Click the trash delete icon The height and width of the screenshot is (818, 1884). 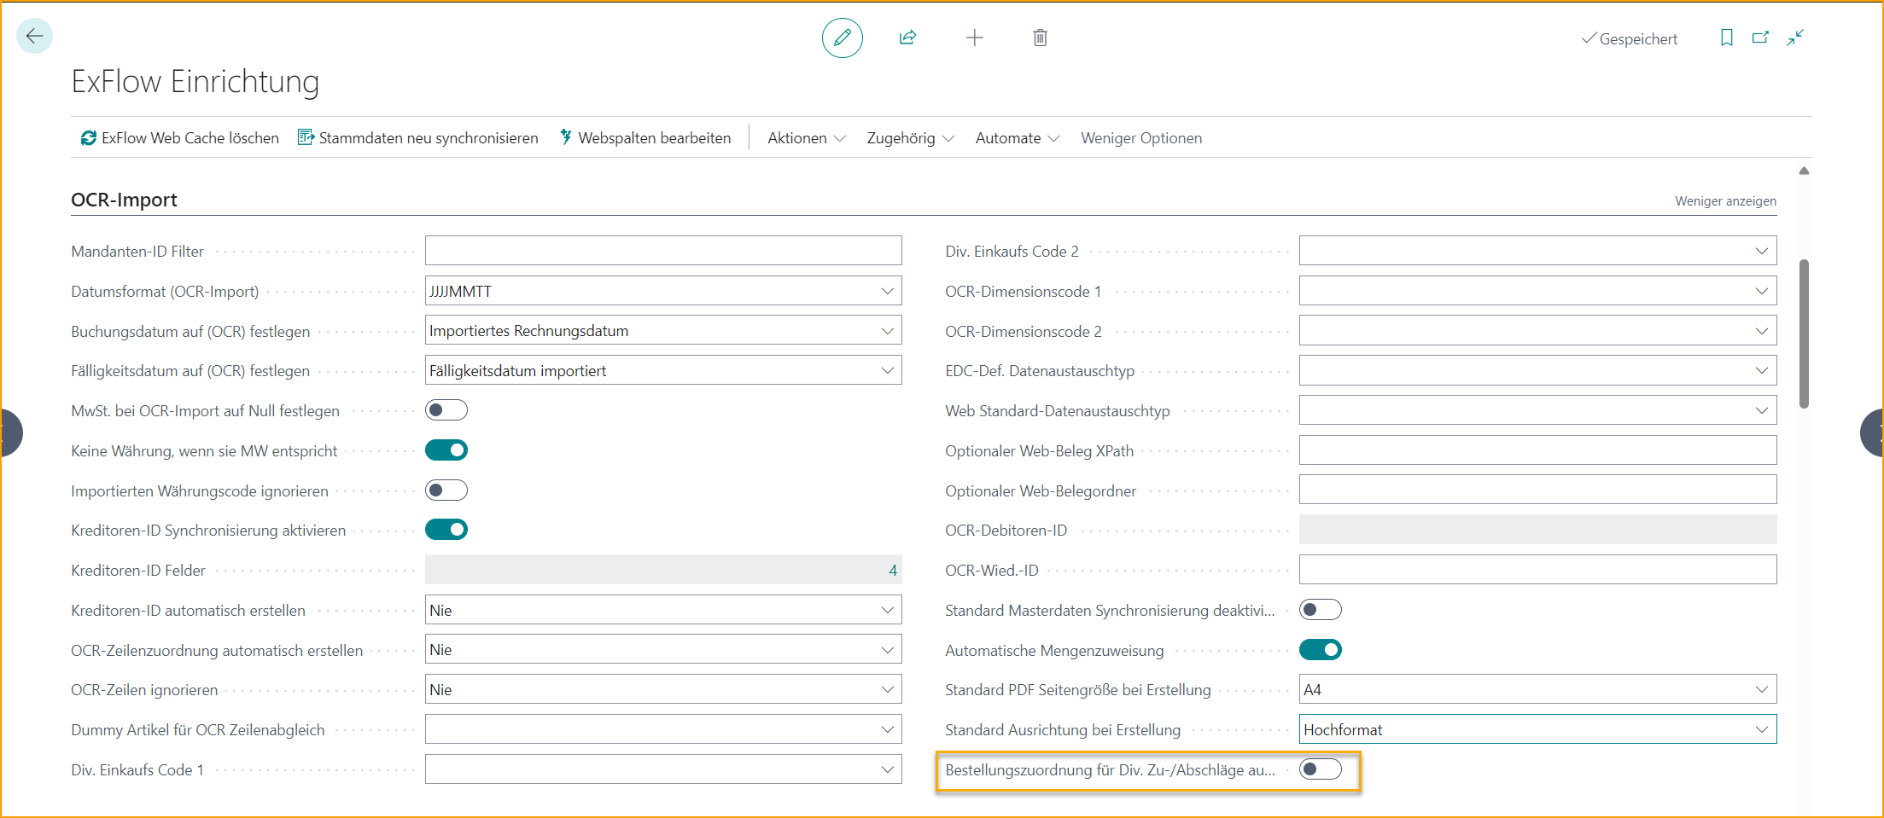[1040, 38]
